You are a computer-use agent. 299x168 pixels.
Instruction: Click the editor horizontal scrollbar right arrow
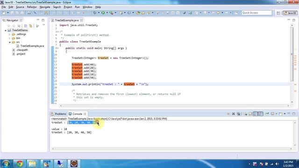click(288, 106)
